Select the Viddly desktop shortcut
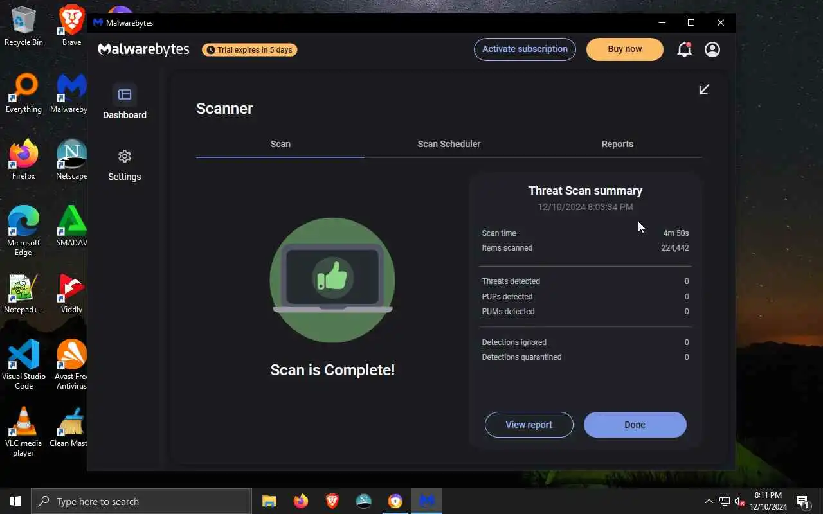823x514 pixels. [71, 294]
